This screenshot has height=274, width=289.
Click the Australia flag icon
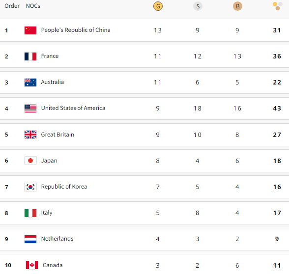(30, 82)
